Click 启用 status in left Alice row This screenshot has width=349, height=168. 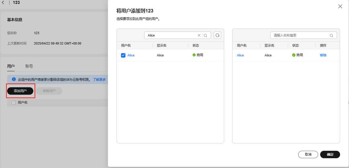(x=198, y=55)
